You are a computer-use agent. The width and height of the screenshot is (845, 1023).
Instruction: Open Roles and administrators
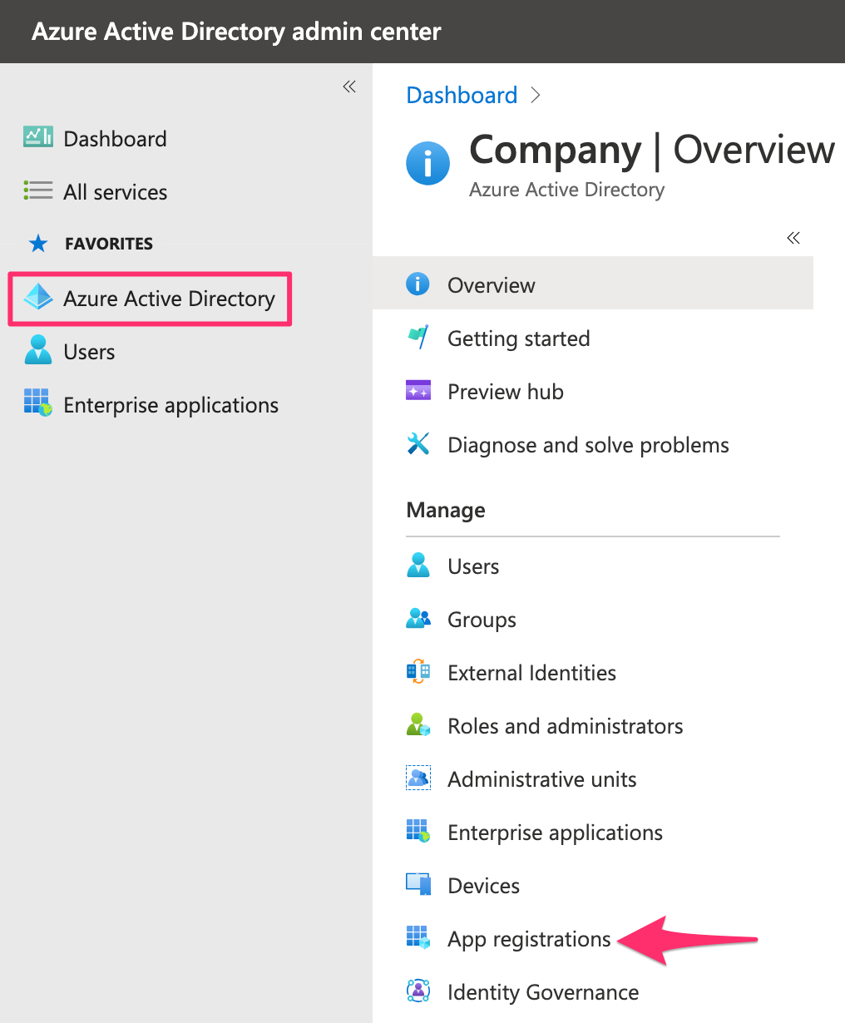[x=565, y=725]
